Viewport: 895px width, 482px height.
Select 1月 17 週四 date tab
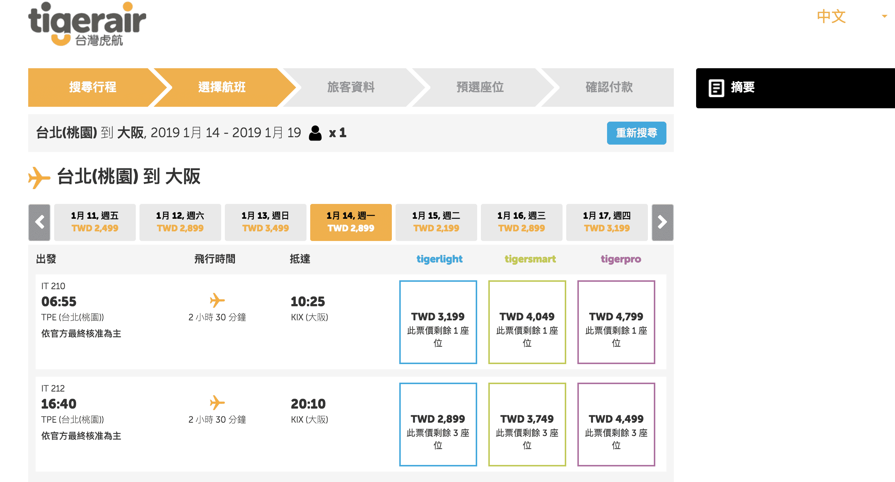607,222
